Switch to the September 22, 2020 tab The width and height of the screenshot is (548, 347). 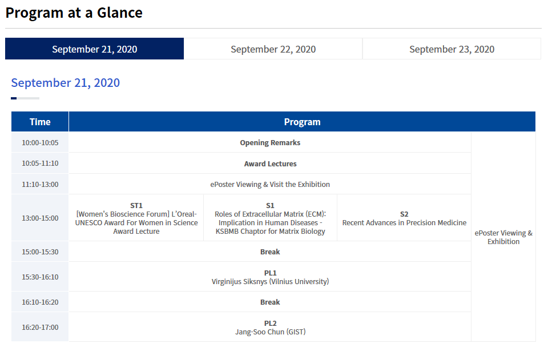[x=273, y=49]
